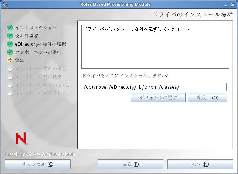Viewport: 238px width, 174px height.
Task: Select the 使用許諾書 step label
Action: [27, 36]
